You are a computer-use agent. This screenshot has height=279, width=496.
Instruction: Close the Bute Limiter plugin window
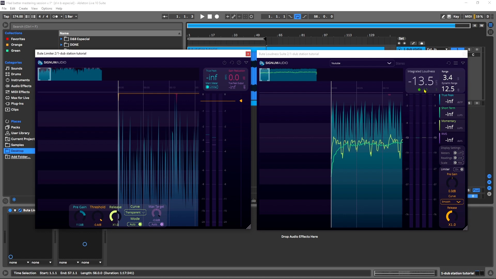click(x=248, y=54)
